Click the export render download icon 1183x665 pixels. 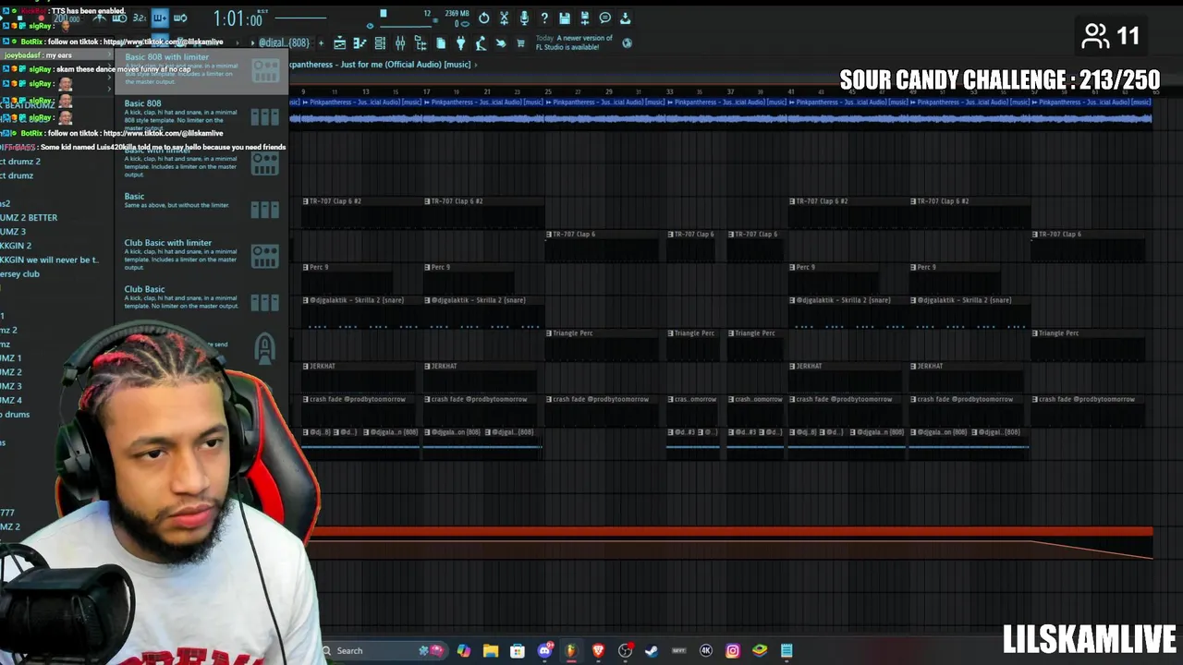point(626,18)
